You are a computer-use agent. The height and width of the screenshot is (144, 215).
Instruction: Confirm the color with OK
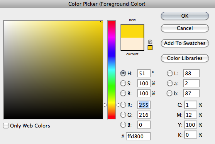click(185, 16)
